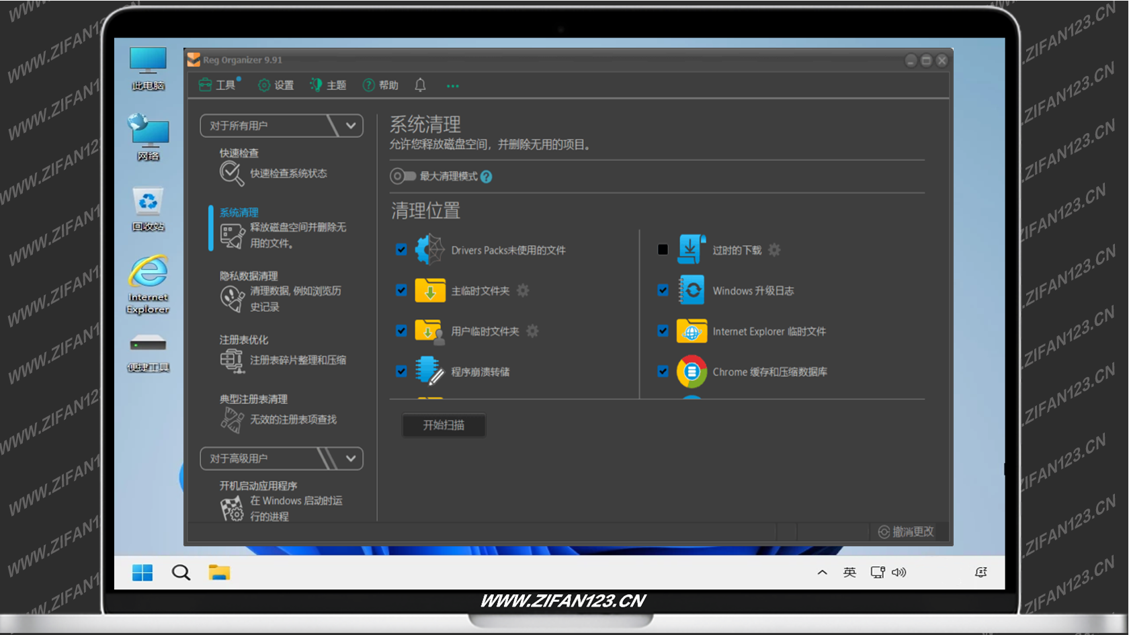The height and width of the screenshot is (635, 1129).
Task: Click the 开始扫描 button
Action: (444, 425)
